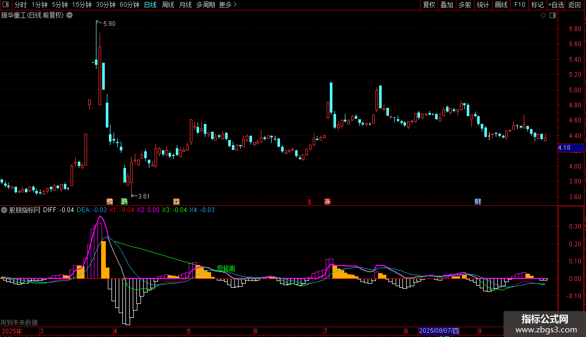Click the 标记 mark button
The width and height of the screenshot is (586, 337).
(x=537, y=5)
